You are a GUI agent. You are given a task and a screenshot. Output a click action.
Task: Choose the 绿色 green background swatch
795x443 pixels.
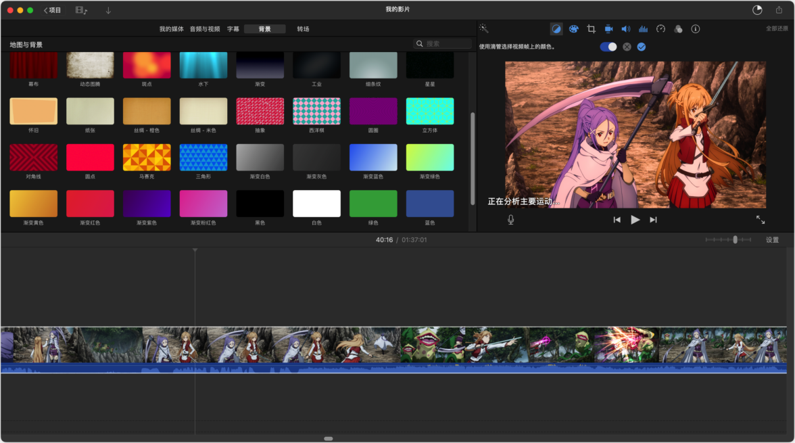pos(373,204)
